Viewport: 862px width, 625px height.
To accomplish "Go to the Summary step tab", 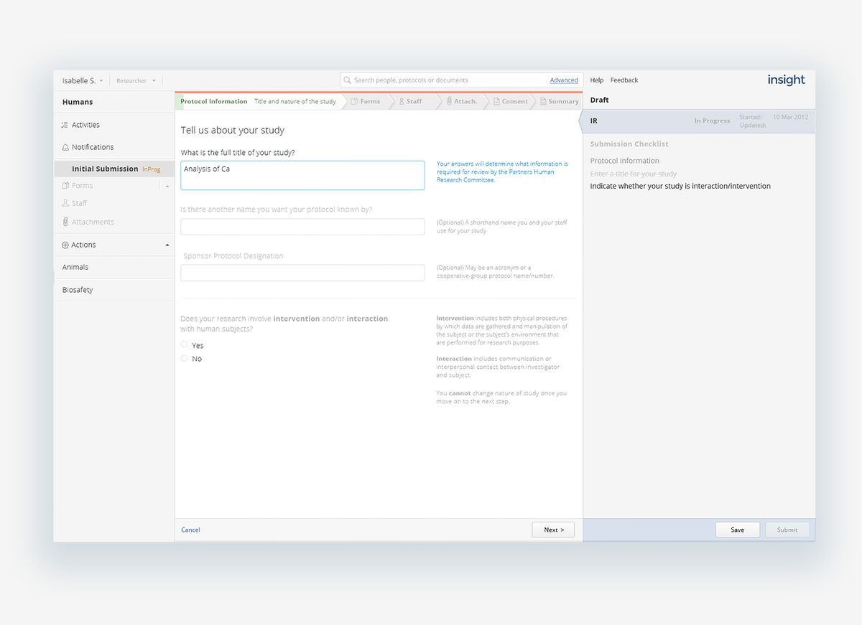I will point(558,102).
